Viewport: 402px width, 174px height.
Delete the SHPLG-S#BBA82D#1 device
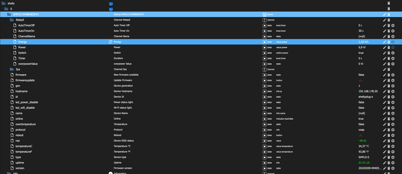389,14
